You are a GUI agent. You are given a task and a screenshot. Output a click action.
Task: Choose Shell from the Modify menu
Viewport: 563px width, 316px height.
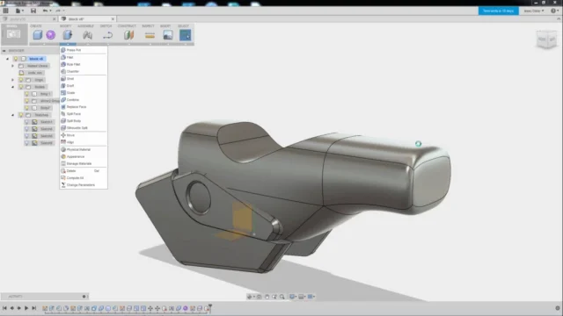tap(84, 78)
